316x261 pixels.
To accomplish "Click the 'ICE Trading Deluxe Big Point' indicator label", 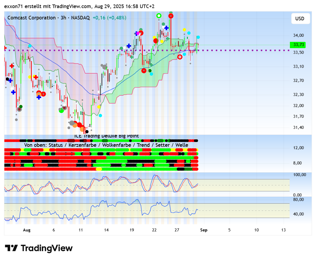I will 107,136.
